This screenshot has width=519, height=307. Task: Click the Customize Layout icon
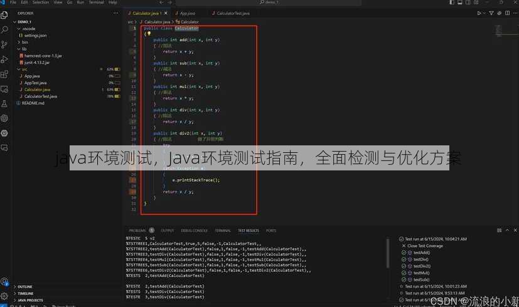(476, 3)
